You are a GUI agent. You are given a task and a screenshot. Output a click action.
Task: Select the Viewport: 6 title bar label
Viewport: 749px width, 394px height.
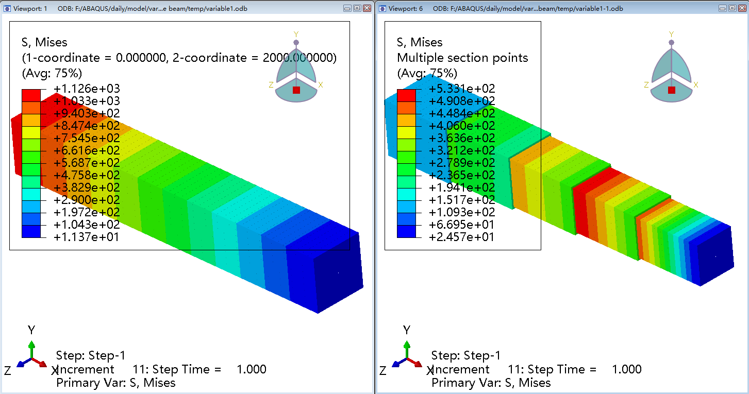406,9
